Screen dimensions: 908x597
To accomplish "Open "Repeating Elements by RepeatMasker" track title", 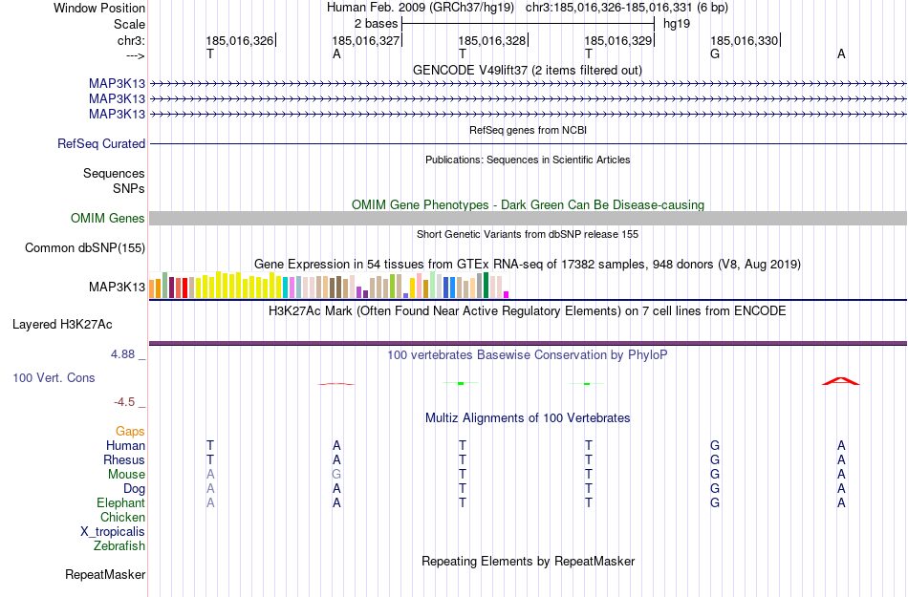I will coord(529,561).
